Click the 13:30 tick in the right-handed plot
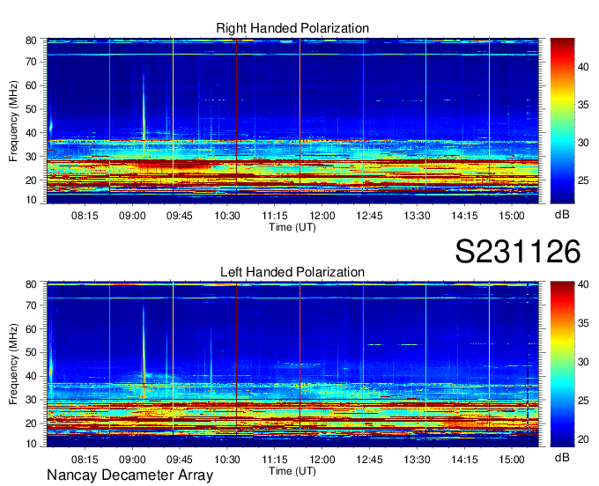 coord(418,216)
